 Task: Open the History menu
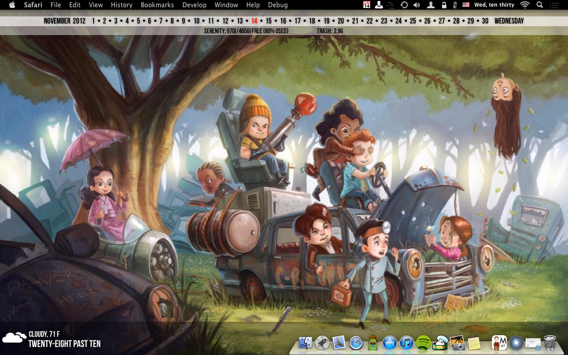coord(122,5)
